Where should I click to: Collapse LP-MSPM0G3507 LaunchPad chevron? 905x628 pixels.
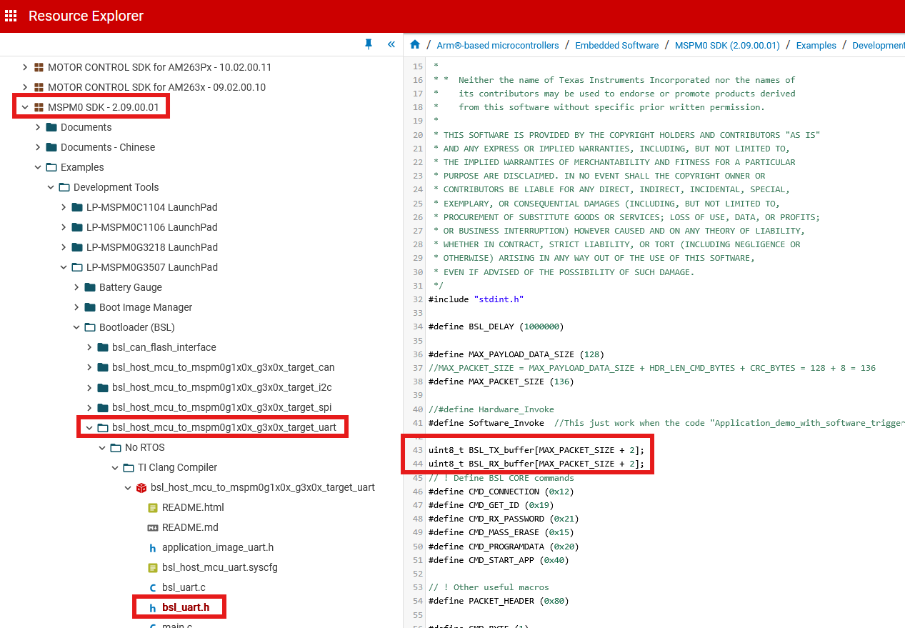point(64,267)
